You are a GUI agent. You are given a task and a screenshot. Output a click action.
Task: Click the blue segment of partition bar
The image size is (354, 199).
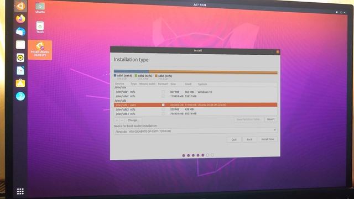131,71
